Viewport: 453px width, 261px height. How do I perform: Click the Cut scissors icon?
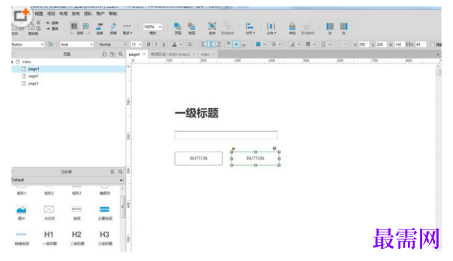(x=39, y=22)
